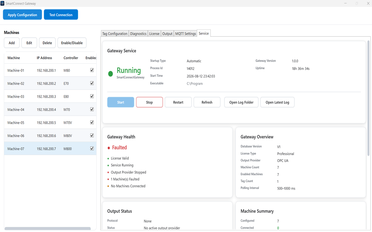372x232 pixels.
Task: Click the Start service button
Action: coord(121,102)
